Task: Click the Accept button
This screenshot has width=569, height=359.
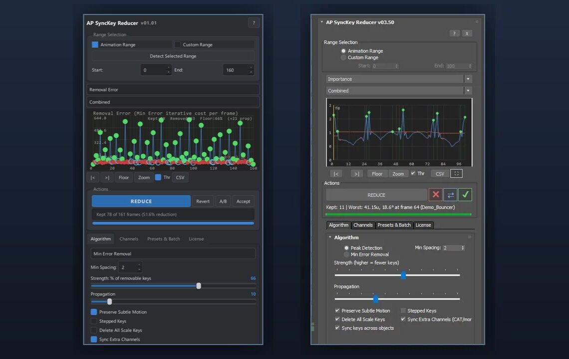Action: pos(243,201)
